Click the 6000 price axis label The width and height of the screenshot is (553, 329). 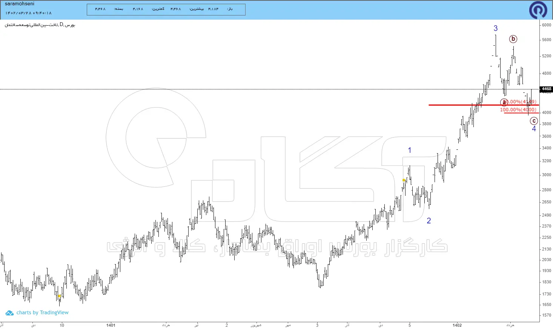[x=546, y=25]
